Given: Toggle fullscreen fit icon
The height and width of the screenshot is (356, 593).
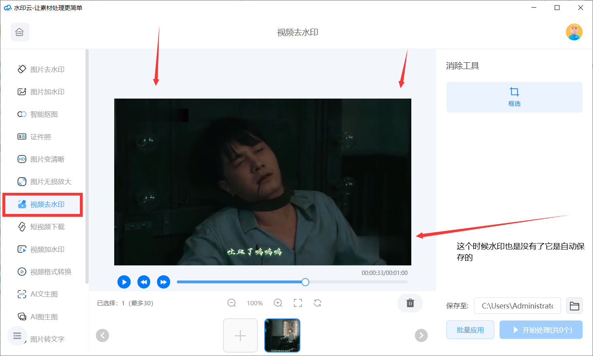Looking at the screenshot, I should coord(298,303).
